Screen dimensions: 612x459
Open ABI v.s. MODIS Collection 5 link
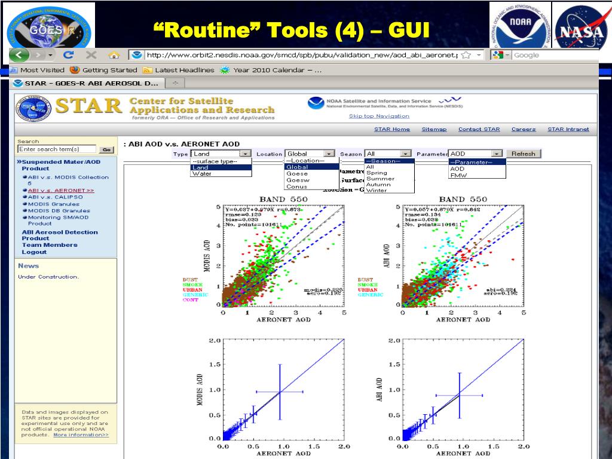[x=68, y=180]
